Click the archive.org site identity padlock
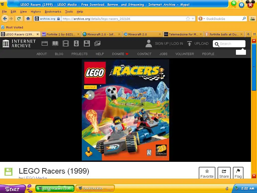Viewport: 257px width, 193px height. click(x=58, y=19)
